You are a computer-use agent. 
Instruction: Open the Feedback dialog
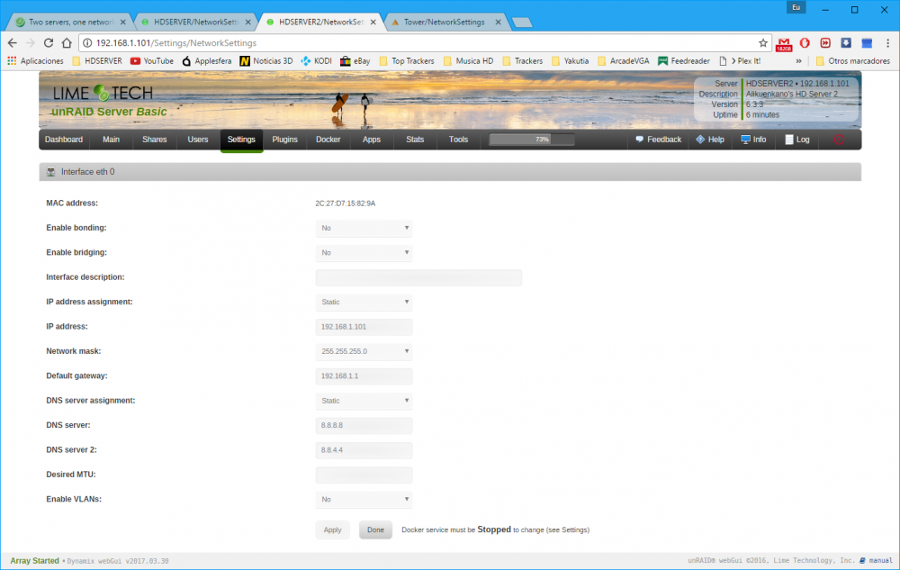pyautogui.click(x=659, y=140)
